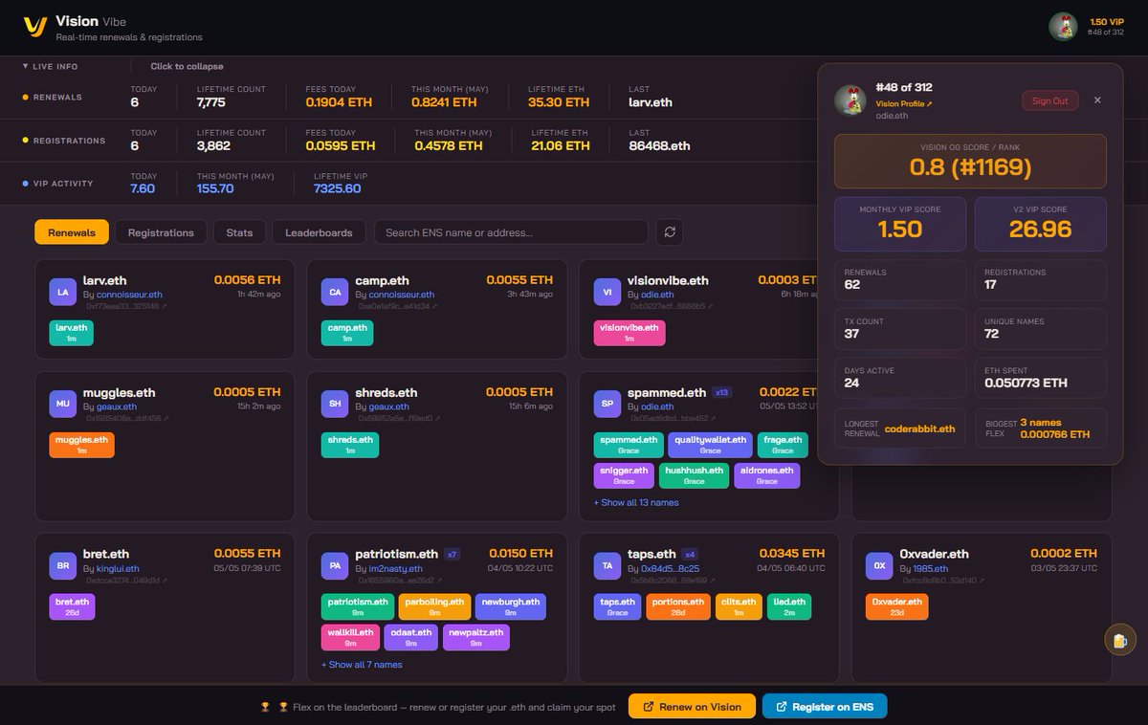This screenshot has width=1148, height=725.
Task: Click Renew on Vision button
Action: [692, 707]
